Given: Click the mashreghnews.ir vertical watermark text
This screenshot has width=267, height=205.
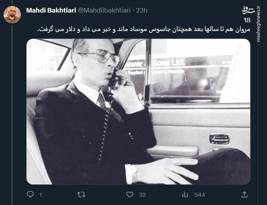Looking at the screenshot, I should point(259,24).
